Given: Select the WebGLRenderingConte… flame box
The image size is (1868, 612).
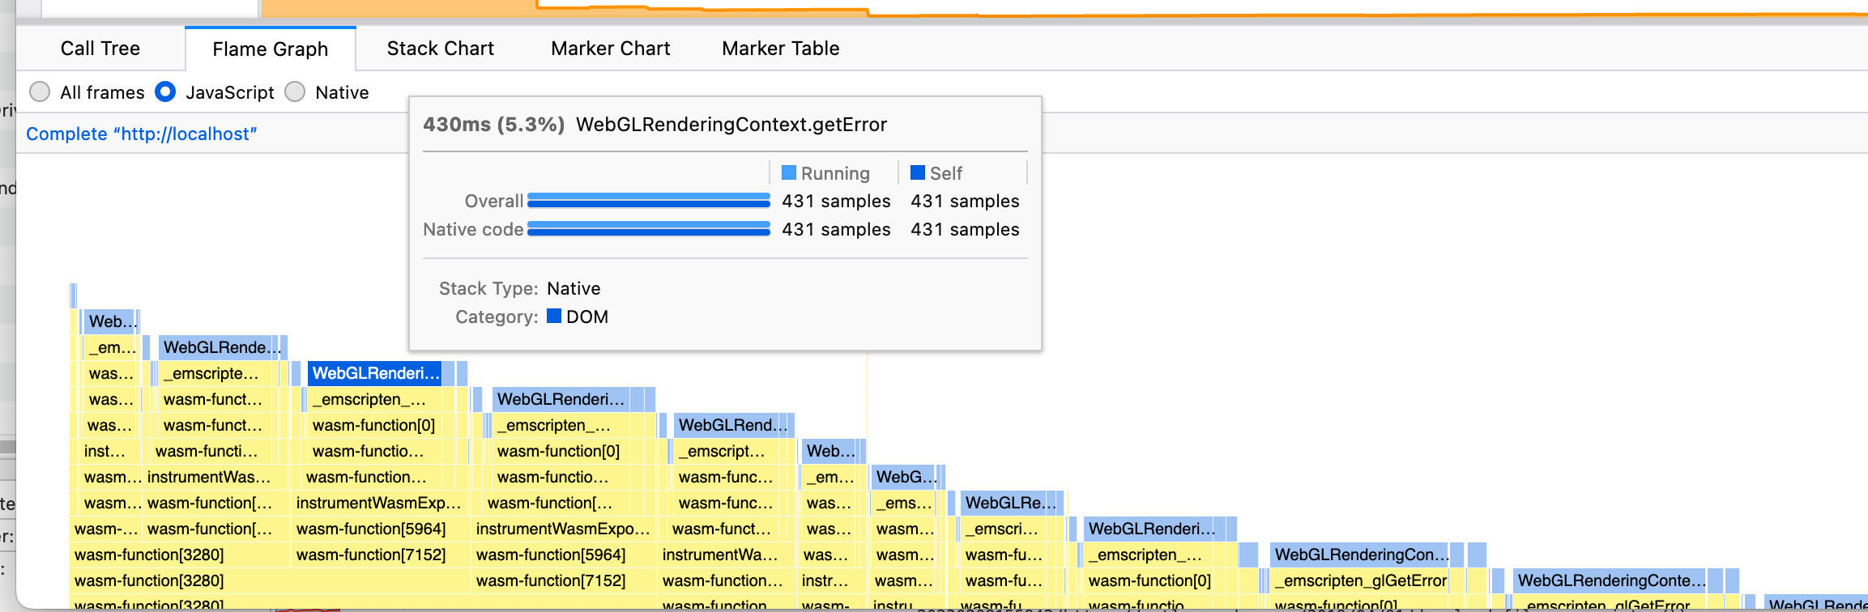Looking at the screenshot, I should coord(1610,580).
